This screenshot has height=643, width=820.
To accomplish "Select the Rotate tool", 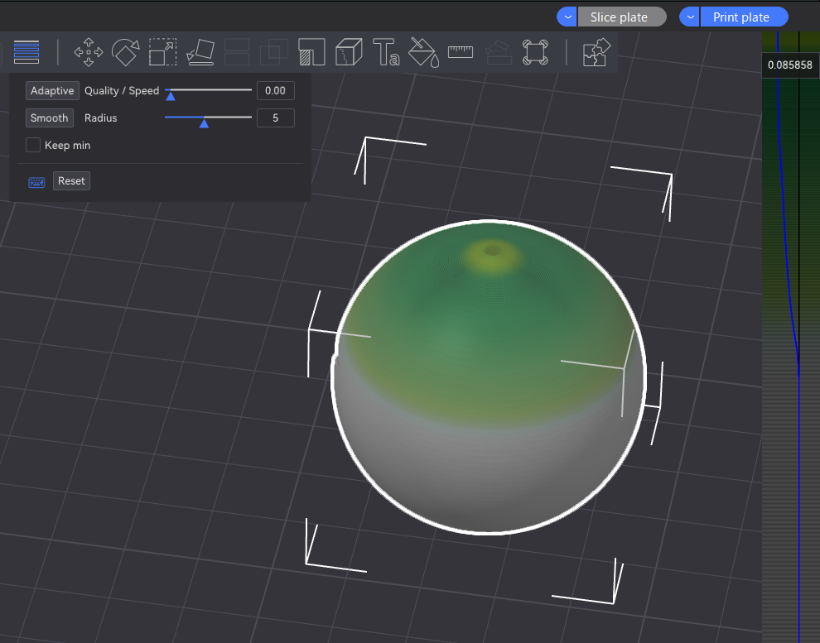I will pyautogui.click(x=125, y=51).
